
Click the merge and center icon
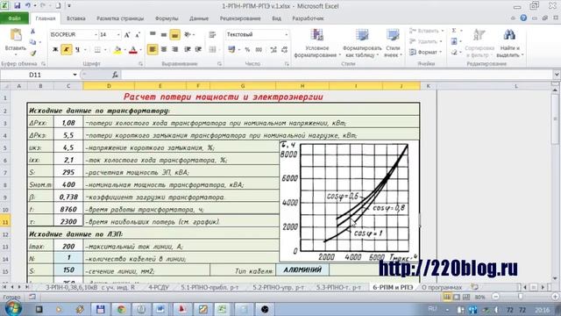click(212, 49)
